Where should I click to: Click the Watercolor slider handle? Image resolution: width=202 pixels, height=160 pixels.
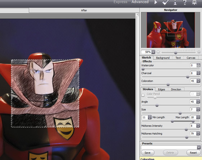(x=143, y=69)
